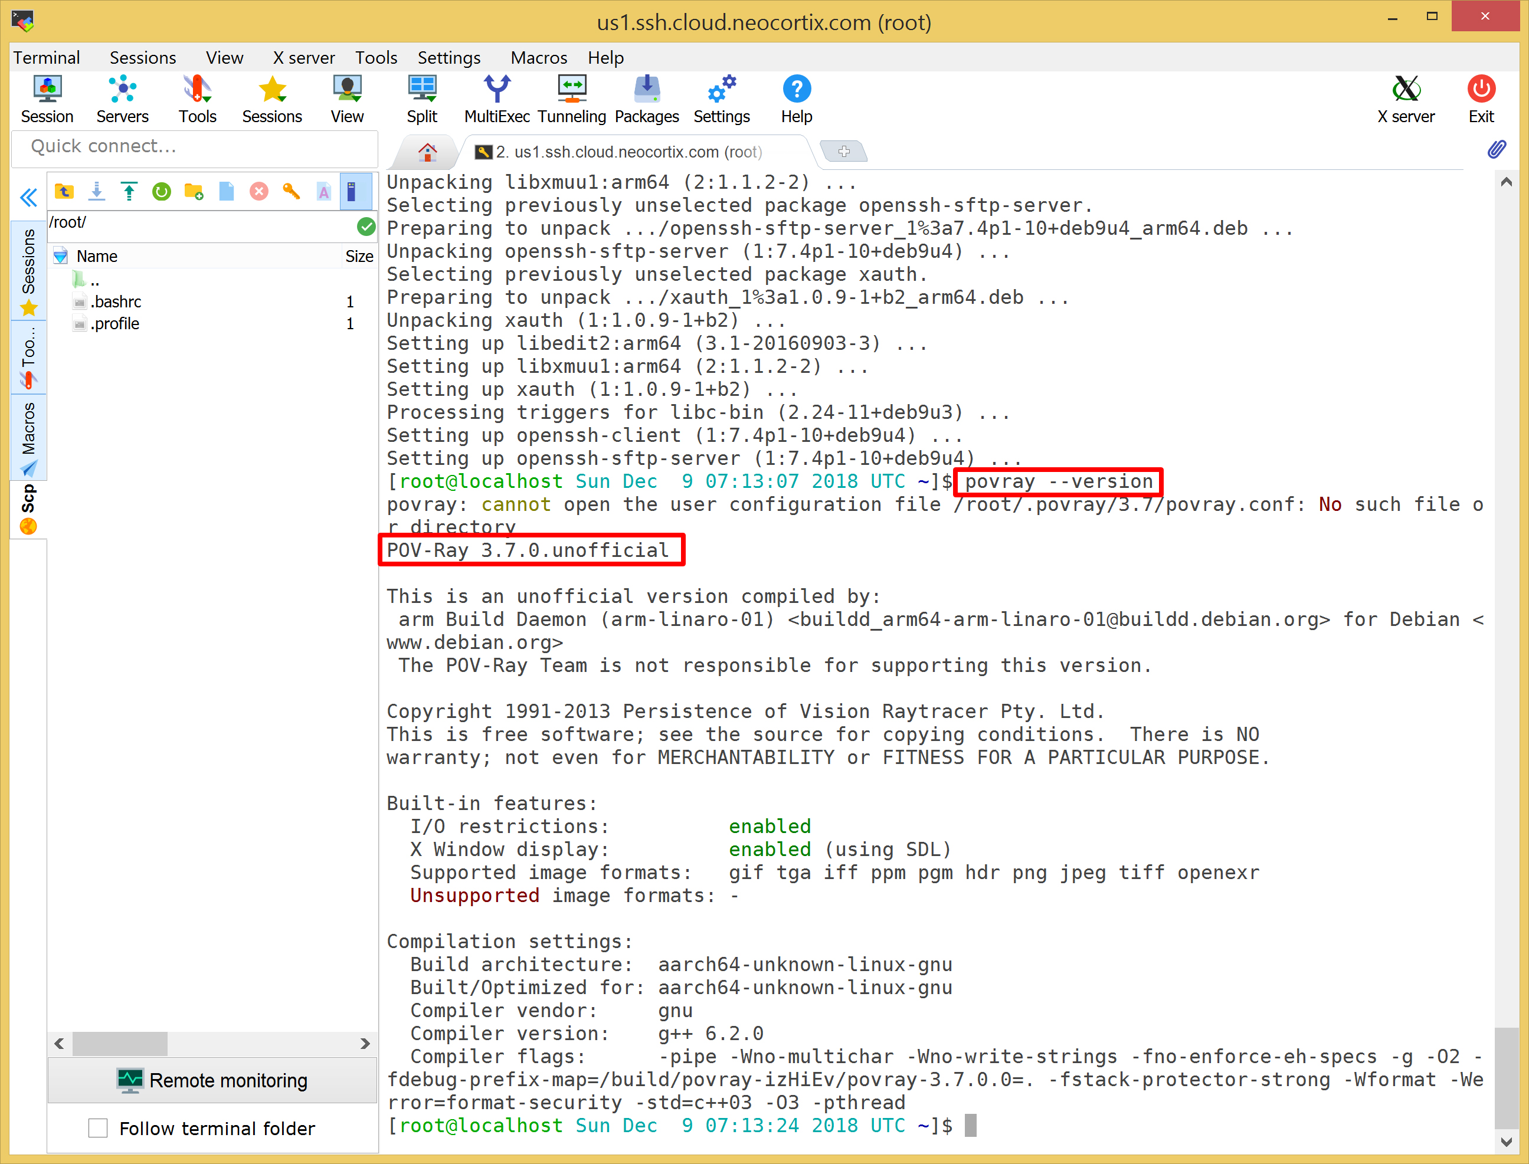
Task: Open the Tools menu
Action: click(x=376, y=57)
